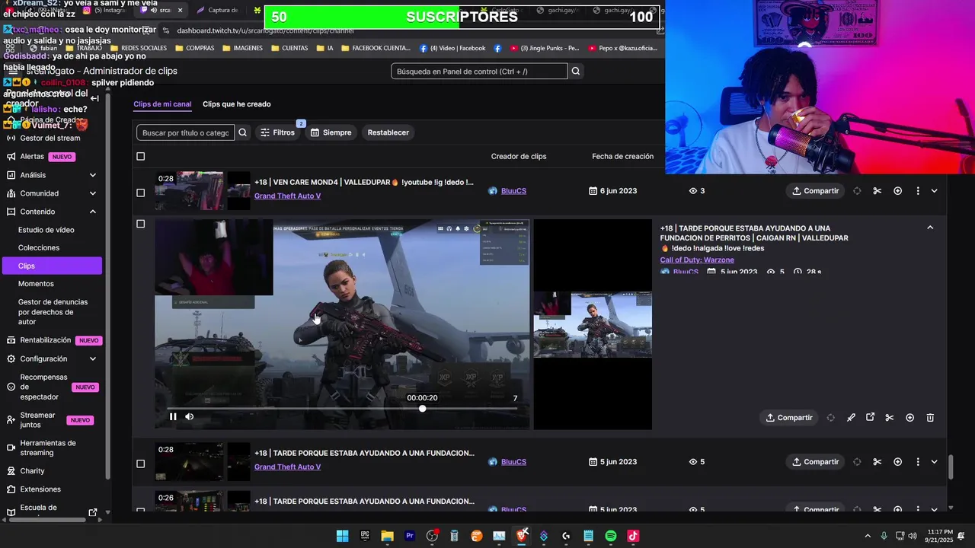The width and height of the screenshot is (975, 548).
Task: Click scissors icon in the 6 jun 2023 row
Action: (x=877, y=191)
